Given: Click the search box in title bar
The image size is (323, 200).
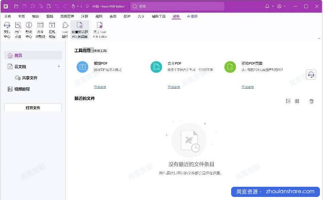Looking at the screenshot, I should (x=177, y=6).
